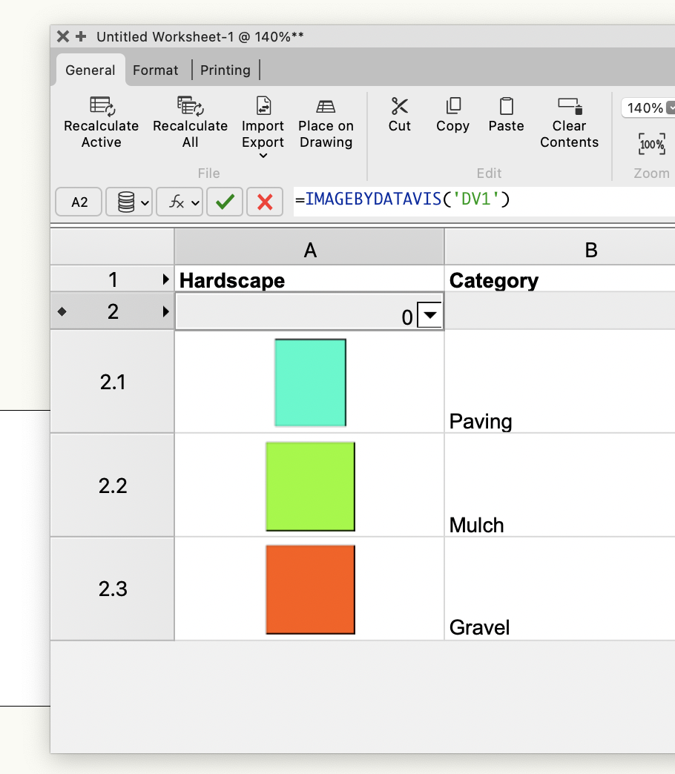
Task: Click the zoom to 100% icon
Action: [651, 144]
